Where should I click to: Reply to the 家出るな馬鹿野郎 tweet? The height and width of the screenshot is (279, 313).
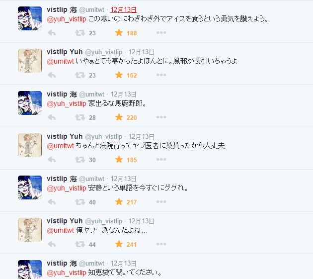[52, 117]
